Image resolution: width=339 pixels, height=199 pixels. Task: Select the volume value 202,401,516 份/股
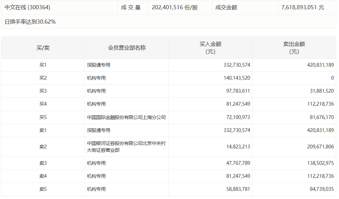tap(174, 7)
